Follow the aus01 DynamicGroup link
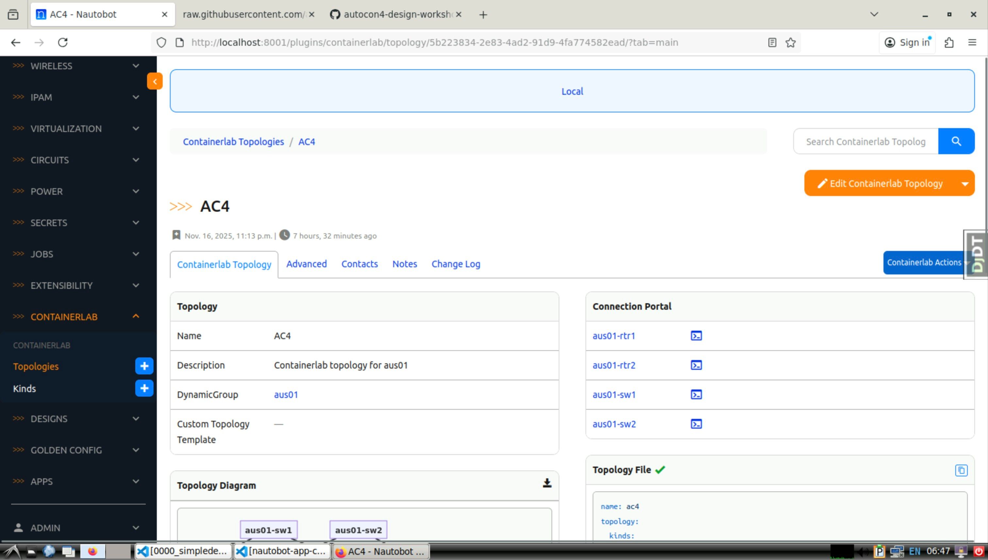988x560 pixels. coord(285,395)
